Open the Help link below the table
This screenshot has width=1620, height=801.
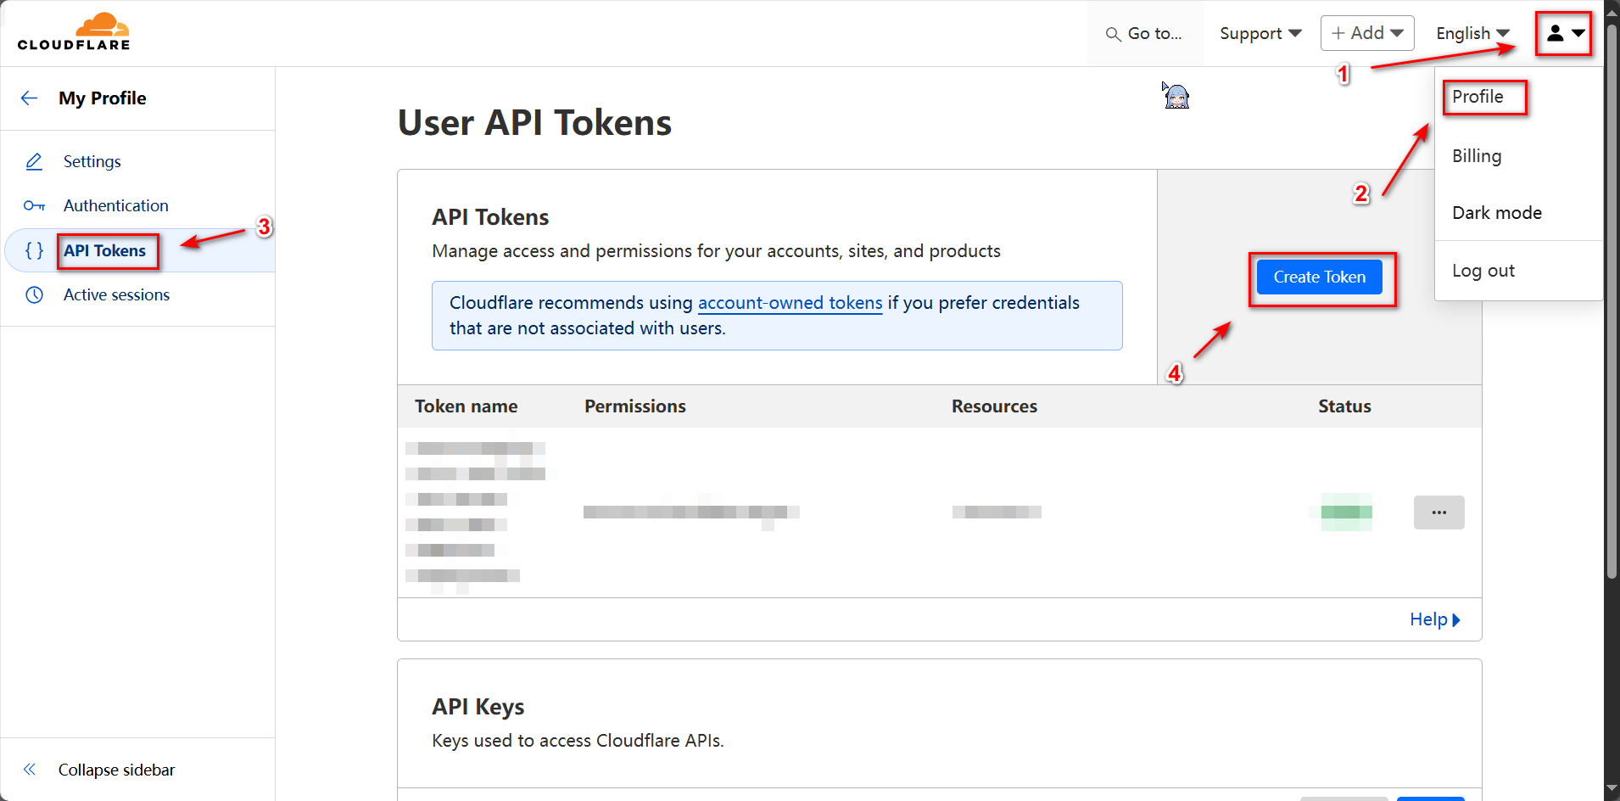click(x=1434, y=619)
